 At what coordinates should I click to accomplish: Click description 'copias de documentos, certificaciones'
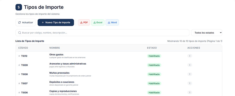(x=64, y=94)
